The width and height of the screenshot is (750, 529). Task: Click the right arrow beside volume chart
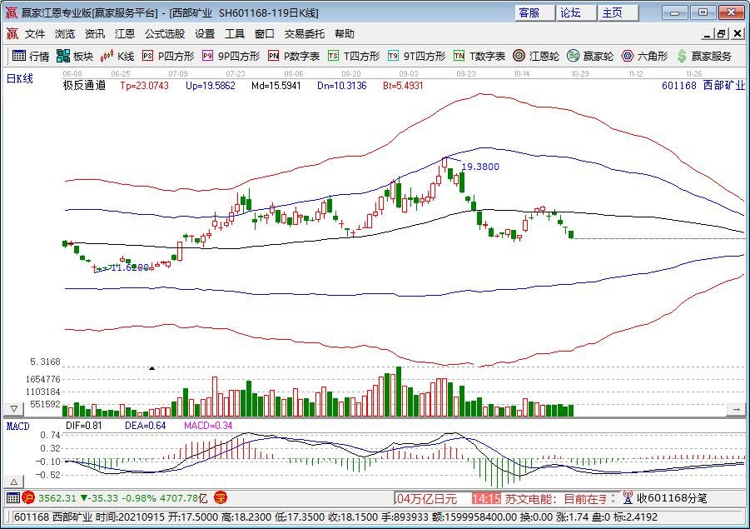pyautogui.click(x=736, y=410)
